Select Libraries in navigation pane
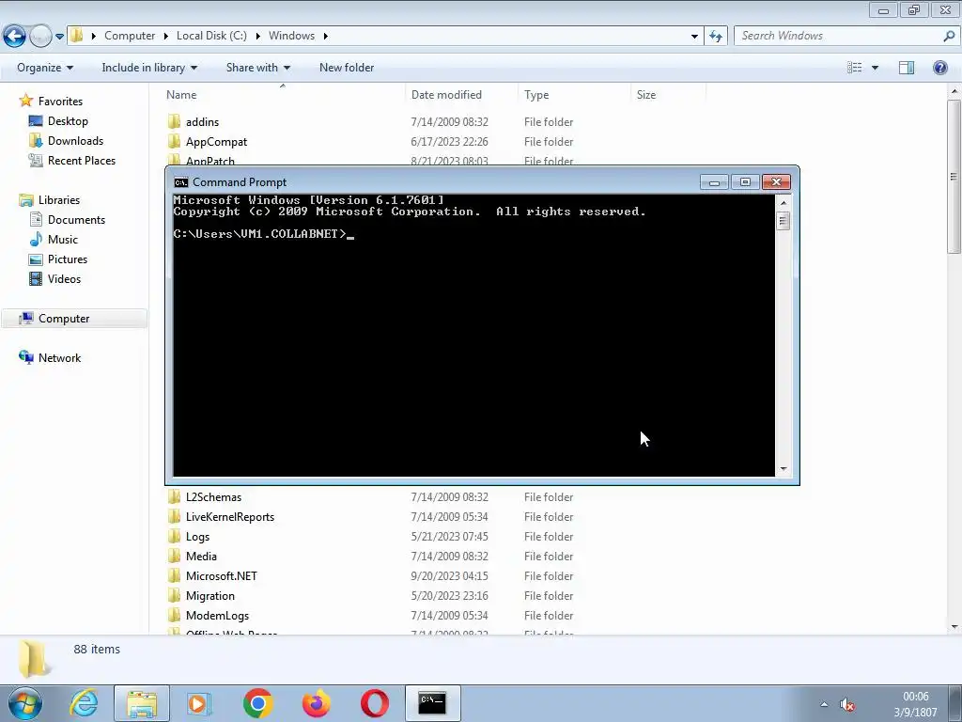962x722 pixels. pos(59,200)
